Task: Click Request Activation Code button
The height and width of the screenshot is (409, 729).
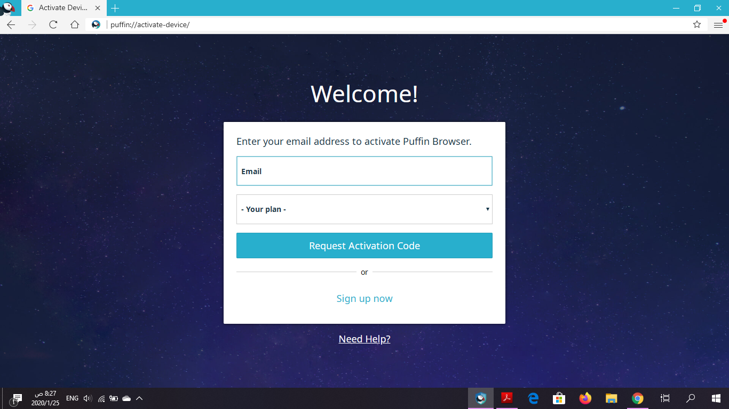Action: [364, 246]
